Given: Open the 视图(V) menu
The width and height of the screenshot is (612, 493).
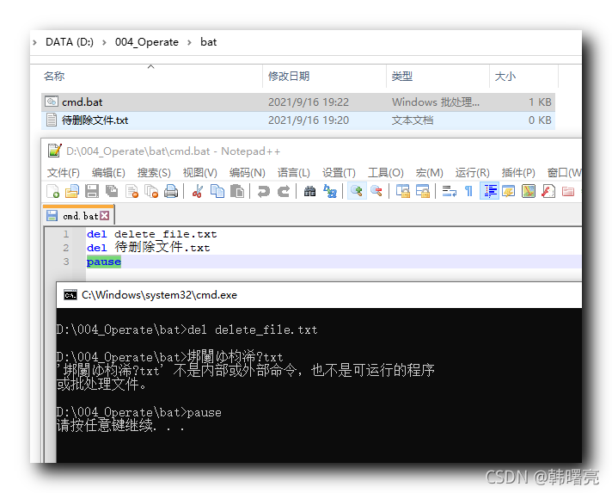Looking at the screenshot, I should tap(199, 173).
